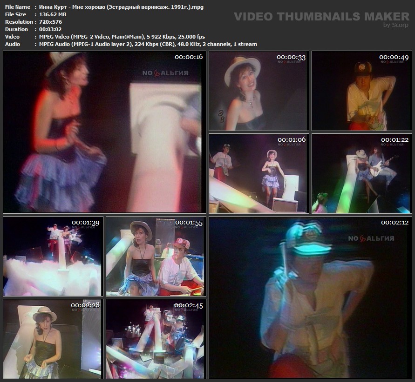Click the 720x576 resolution value
The image size is (415, 382).
click(47, 22)
